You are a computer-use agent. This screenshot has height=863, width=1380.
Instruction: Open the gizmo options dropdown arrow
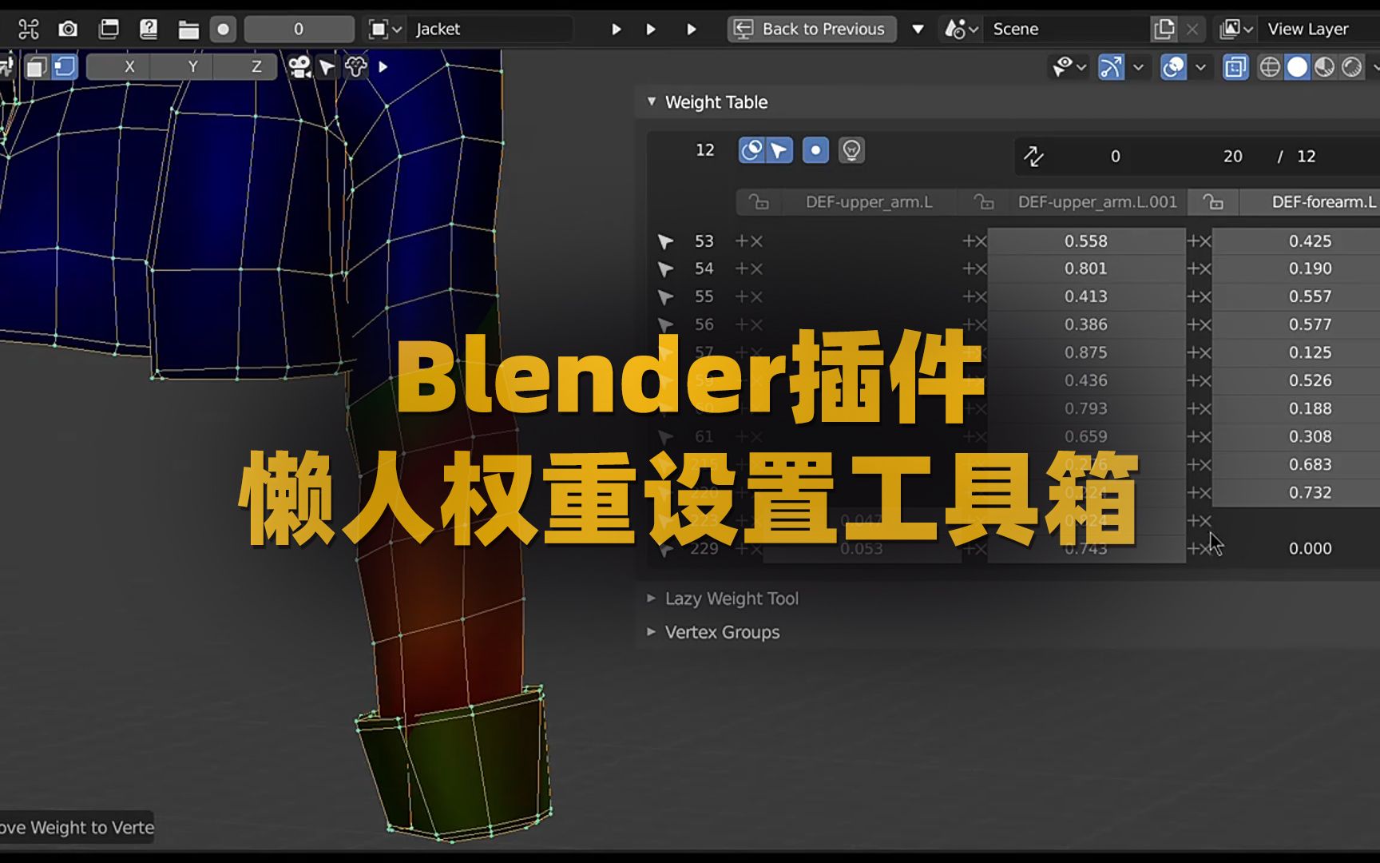(1138, 67)
